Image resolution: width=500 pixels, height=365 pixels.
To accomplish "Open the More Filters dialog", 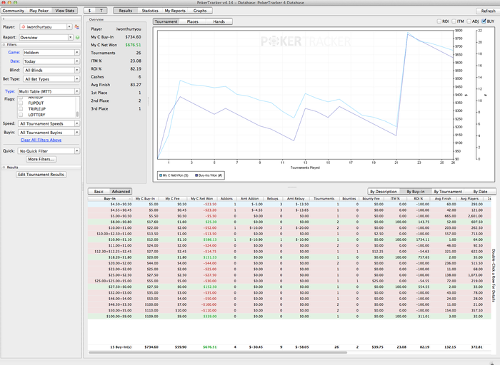I will click(41, 159).
